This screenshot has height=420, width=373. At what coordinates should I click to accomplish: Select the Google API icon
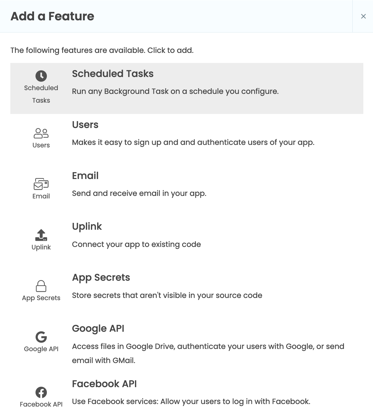tap(41, 336)
